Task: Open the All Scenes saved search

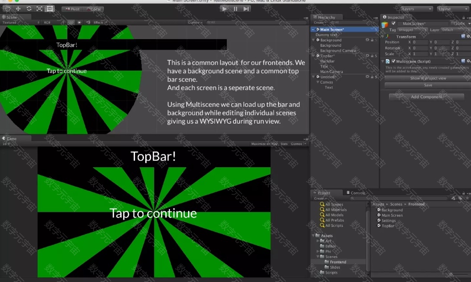Action: [332, 204]
